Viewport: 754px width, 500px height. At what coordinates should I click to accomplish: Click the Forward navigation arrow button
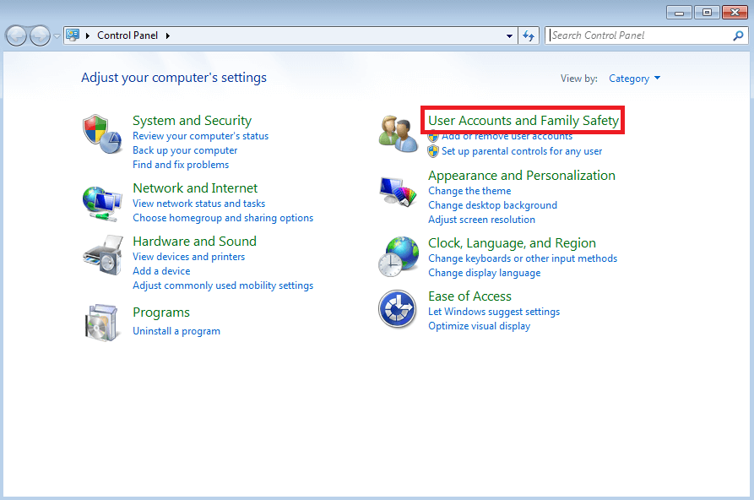(x=40, y=35)
